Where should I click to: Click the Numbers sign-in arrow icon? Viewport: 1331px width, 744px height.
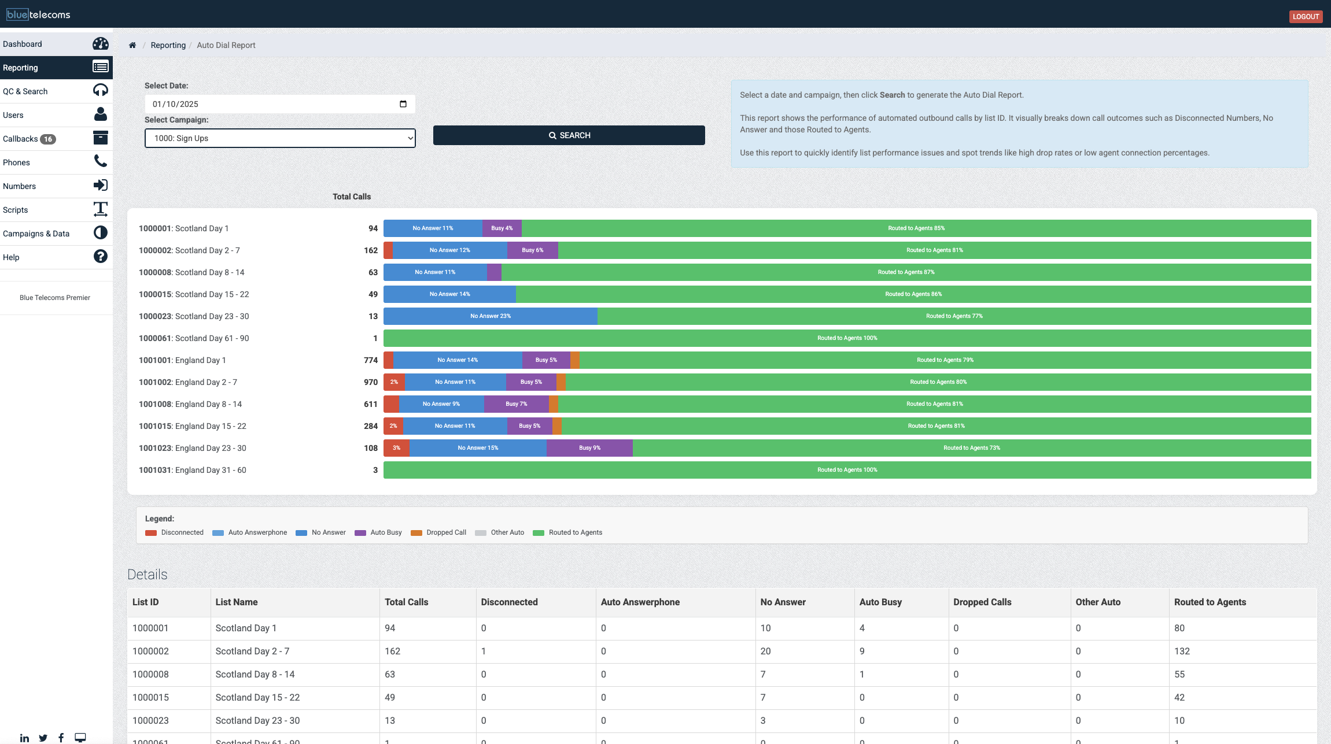coord(100,185)
